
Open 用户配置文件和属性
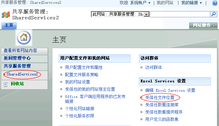(84, 67)
